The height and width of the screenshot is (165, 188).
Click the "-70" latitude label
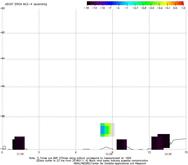pyautogui.click(x=2, y=149)
